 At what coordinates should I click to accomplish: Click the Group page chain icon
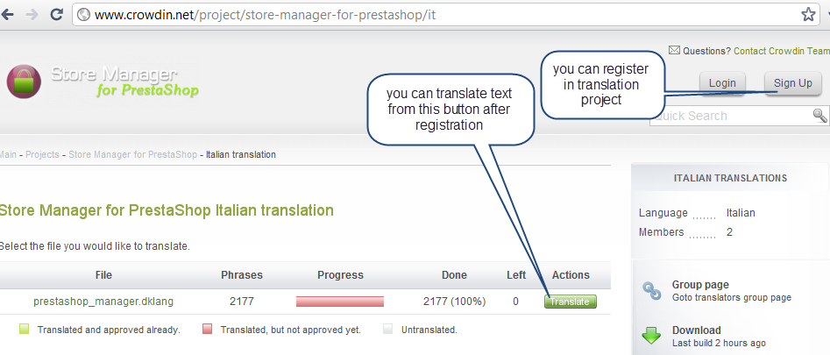[651, 290]
